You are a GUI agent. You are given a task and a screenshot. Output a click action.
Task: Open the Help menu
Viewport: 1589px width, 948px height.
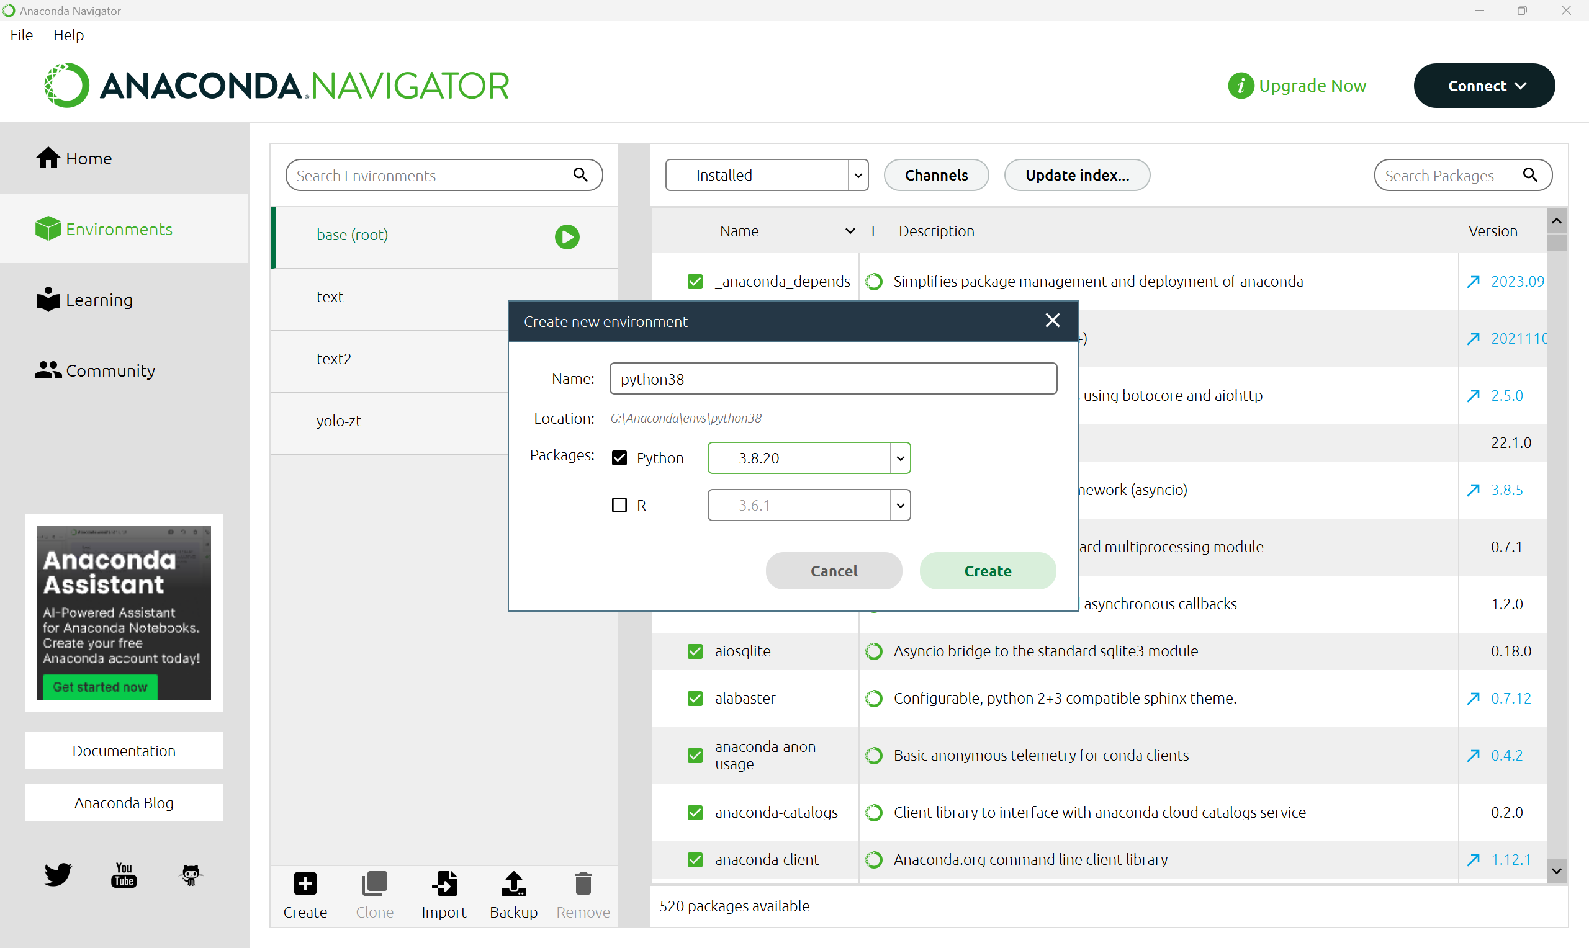tap(68, 35)
